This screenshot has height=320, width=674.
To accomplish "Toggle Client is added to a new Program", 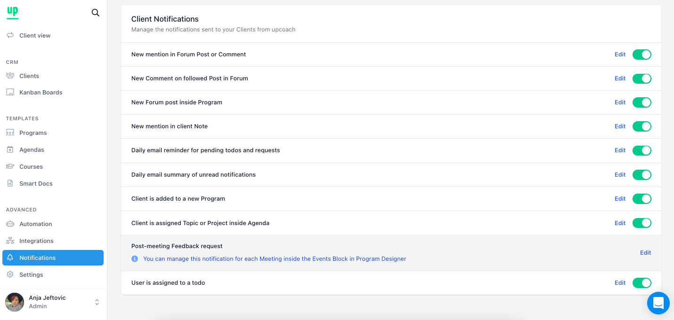I will point(642,199).
